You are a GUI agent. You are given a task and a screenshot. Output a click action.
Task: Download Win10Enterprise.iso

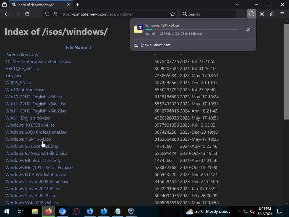click(25, 90)
